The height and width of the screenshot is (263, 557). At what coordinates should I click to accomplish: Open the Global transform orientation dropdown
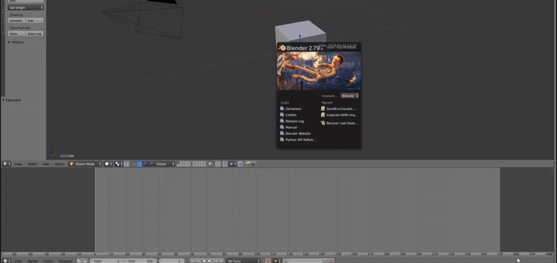pos(165,164)
